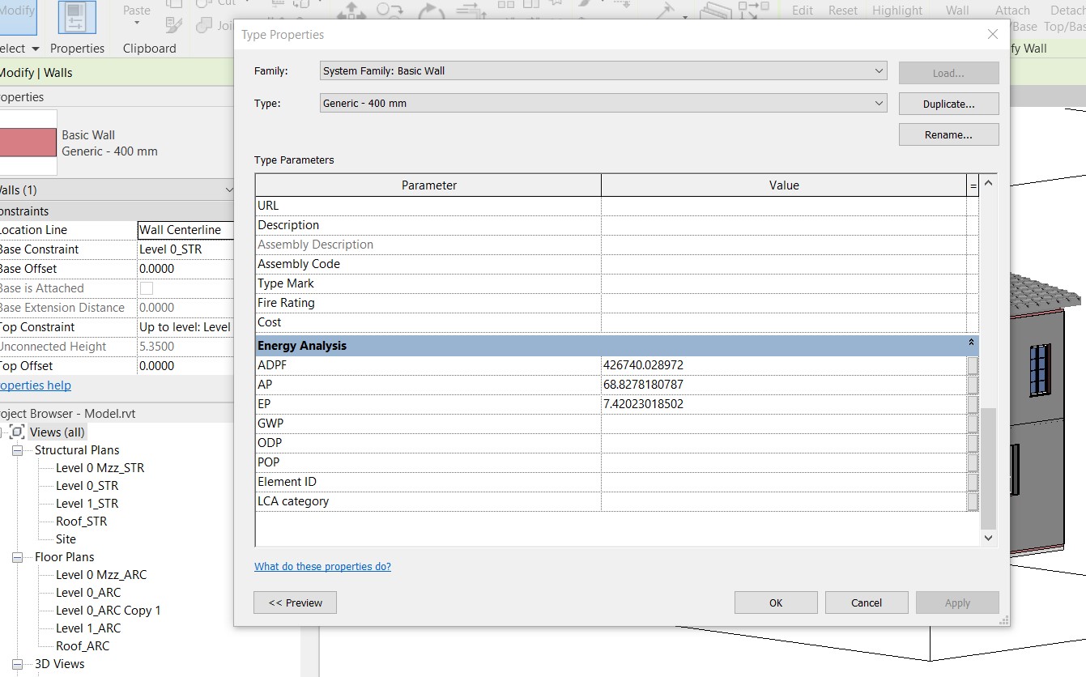This screenshot has height=677, width=1086.
Task: Open the Properties palette button in ribbon
Action: [77, 18]
